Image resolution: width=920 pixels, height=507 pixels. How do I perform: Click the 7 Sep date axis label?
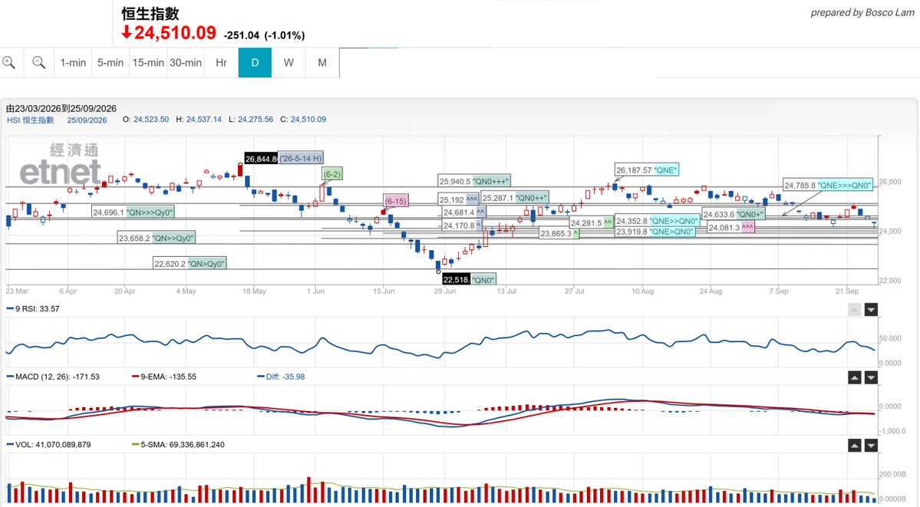click(x=779, y=291)
